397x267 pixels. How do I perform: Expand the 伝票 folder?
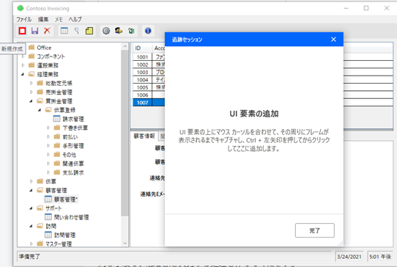click(31, 181)
